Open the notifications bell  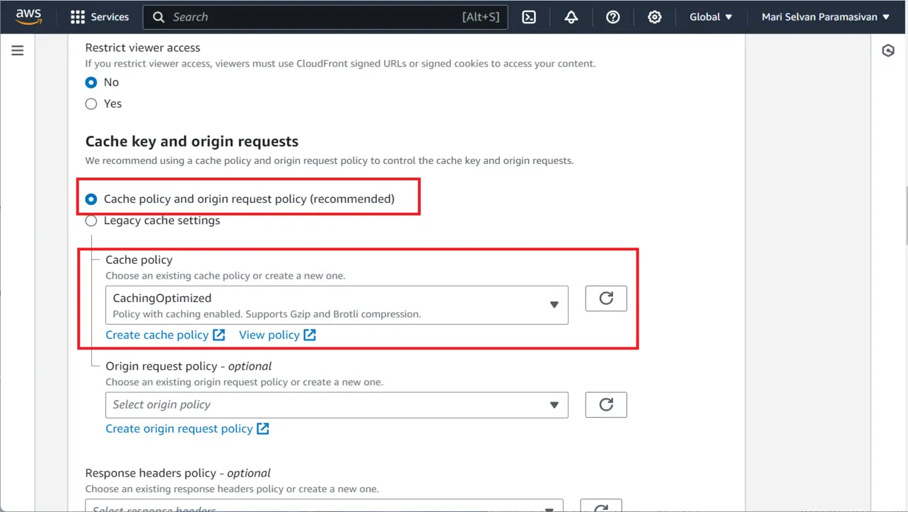point(571,17)
